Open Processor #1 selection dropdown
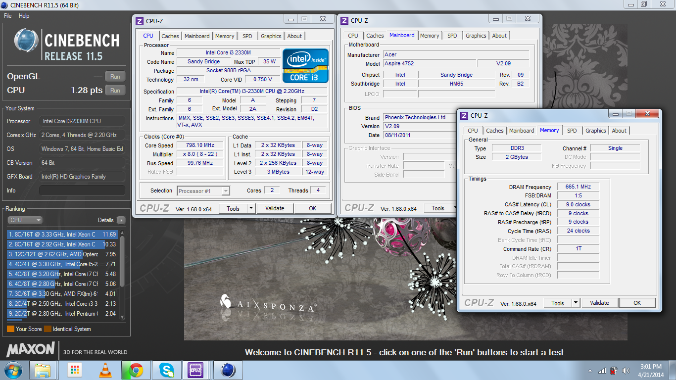This screenshot has width=676, height=380. (203, 191)
